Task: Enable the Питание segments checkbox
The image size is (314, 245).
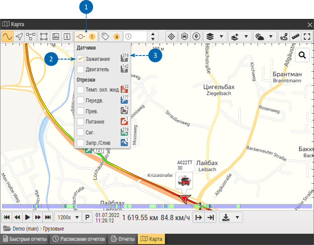Action: pos(80,121)
